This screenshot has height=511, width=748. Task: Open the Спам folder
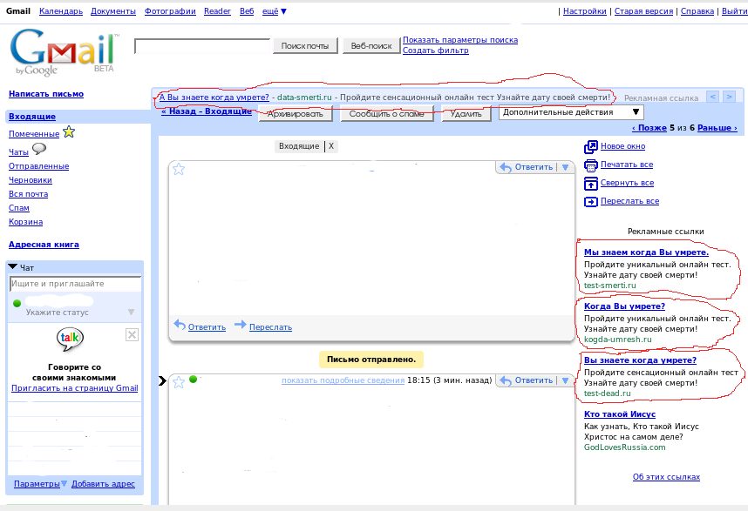point(19,208)
